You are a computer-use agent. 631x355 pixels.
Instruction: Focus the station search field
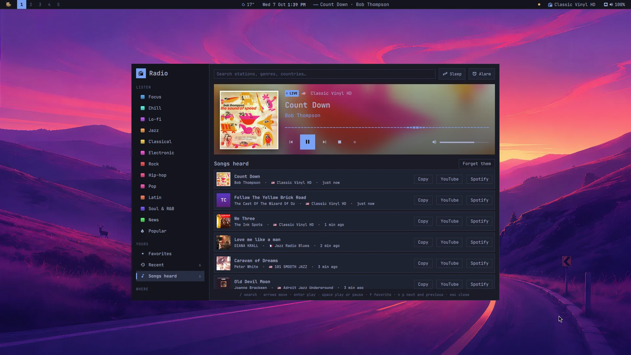point(324,74)
